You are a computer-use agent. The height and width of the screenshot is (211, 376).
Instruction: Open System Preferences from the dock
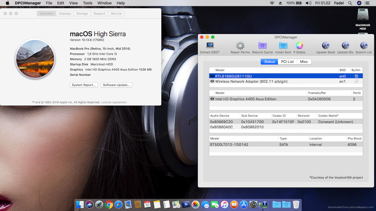click(x=253, y=204)
